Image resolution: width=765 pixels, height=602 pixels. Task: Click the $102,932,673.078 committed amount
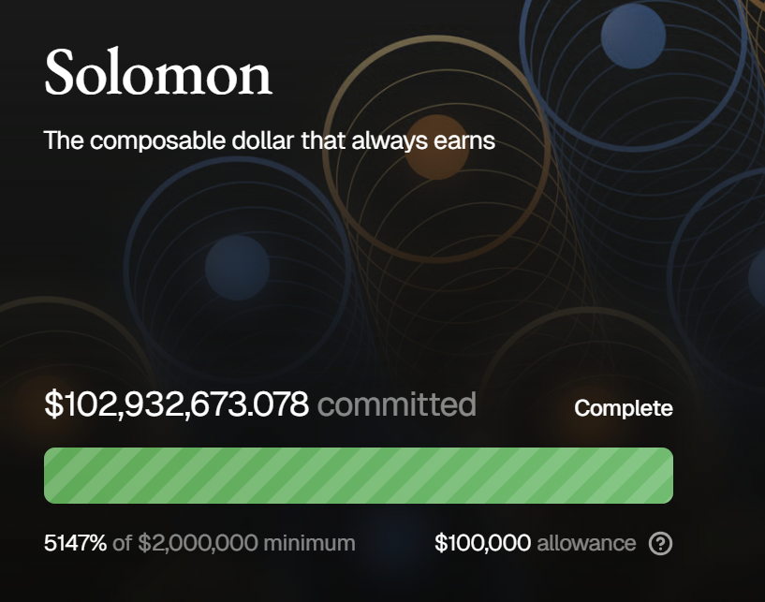point(176,404)
